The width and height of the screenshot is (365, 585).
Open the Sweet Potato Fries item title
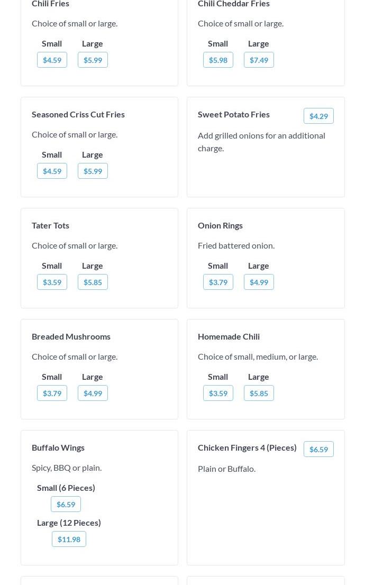point(234,114)
